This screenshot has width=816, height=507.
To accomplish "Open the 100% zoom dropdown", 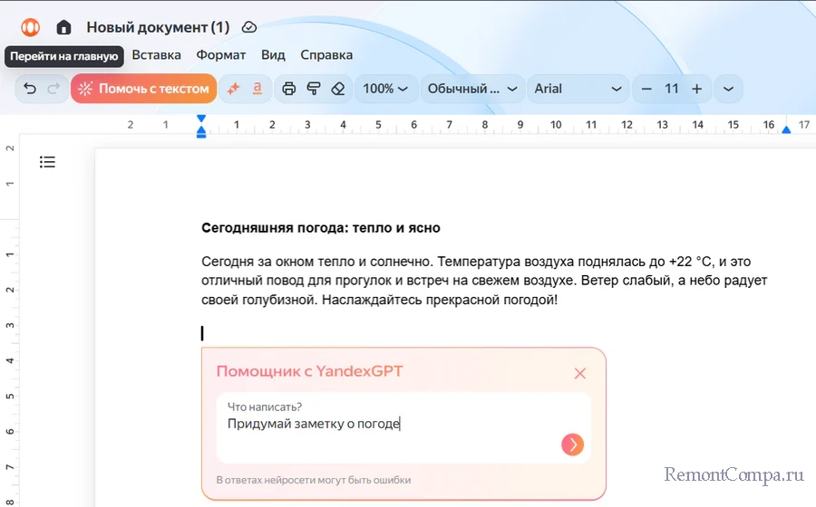I will point(385,89).
